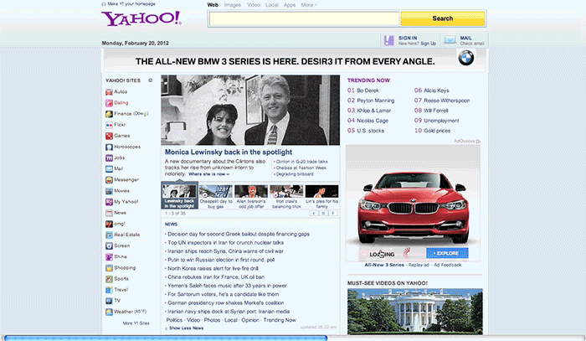The width and height of the screenshot is (586, 341).
Task: Select the Local search tab
Action: tap(272, 5)
